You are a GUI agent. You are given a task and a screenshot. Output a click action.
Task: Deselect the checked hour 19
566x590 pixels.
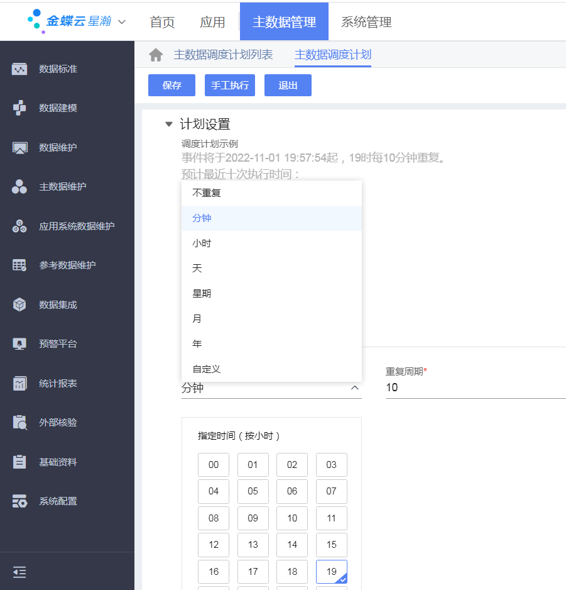[332, 572]
